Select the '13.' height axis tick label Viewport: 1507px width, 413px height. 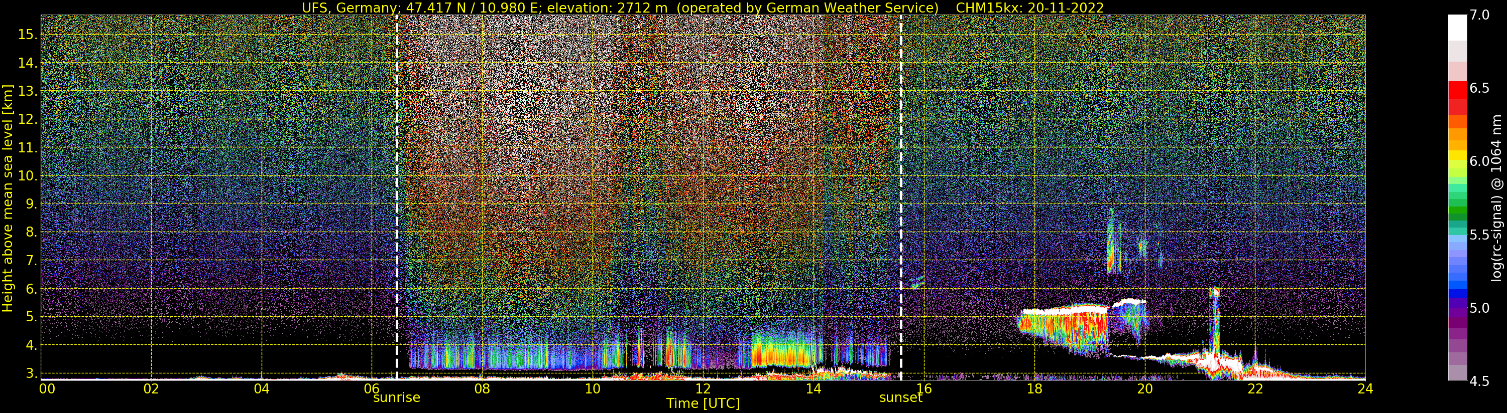click(x=27, y=91)
